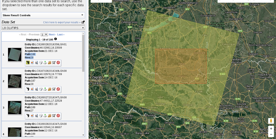Image resolution: width=276 pixels, height=139 pixels.
Task: Go to the Next results page
Action: pyautogui.click(x=52, y=35)
